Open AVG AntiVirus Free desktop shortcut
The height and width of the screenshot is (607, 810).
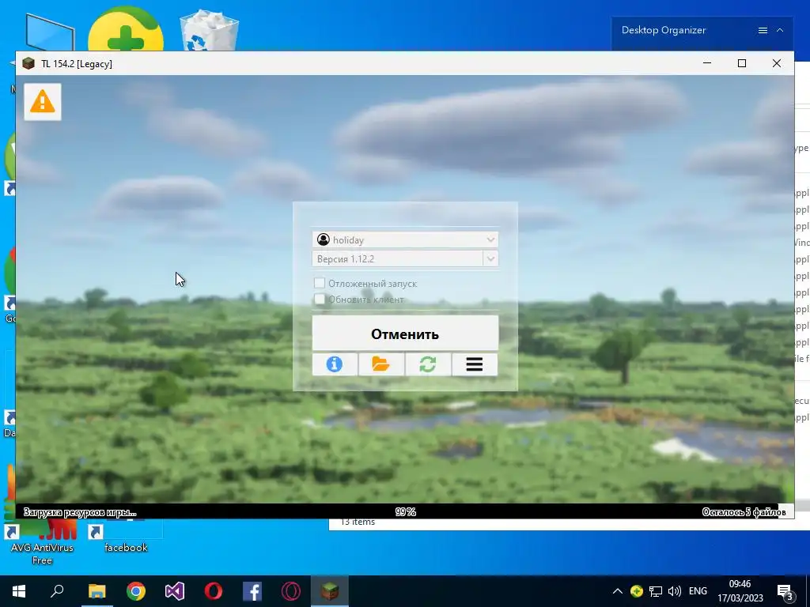42,542
